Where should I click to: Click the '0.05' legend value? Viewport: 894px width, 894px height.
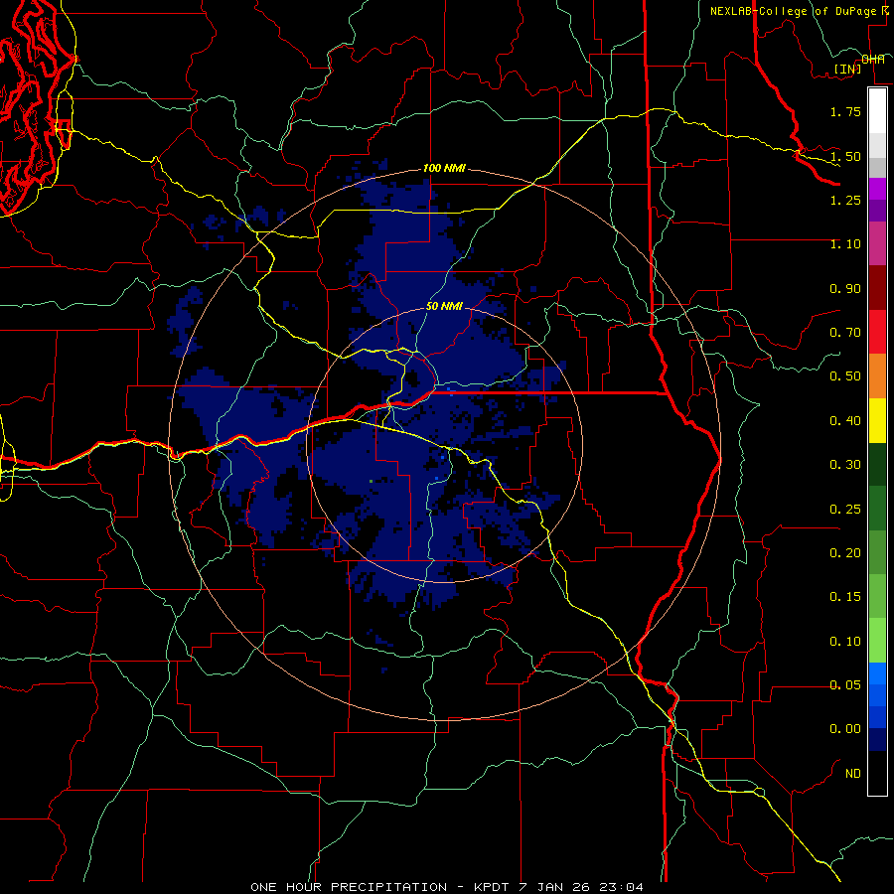pyautogui.click(x=845, y=685)
